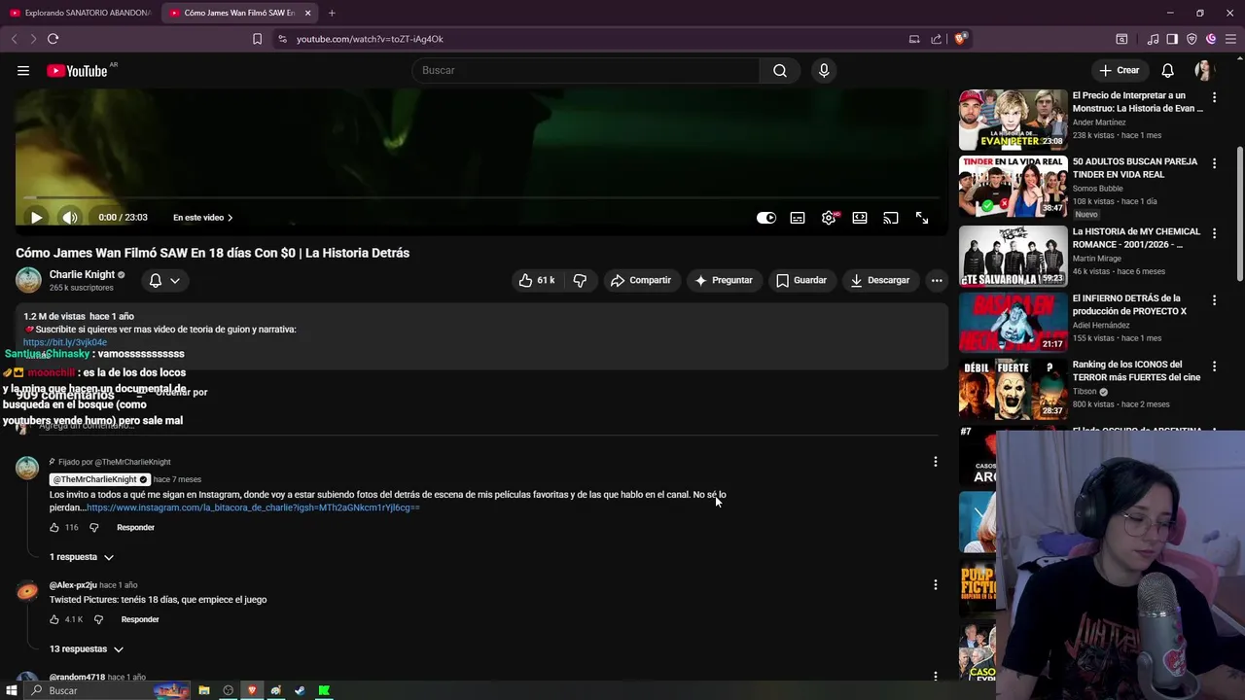Open options for the Proyecto X video

(x=1214, y=300)
